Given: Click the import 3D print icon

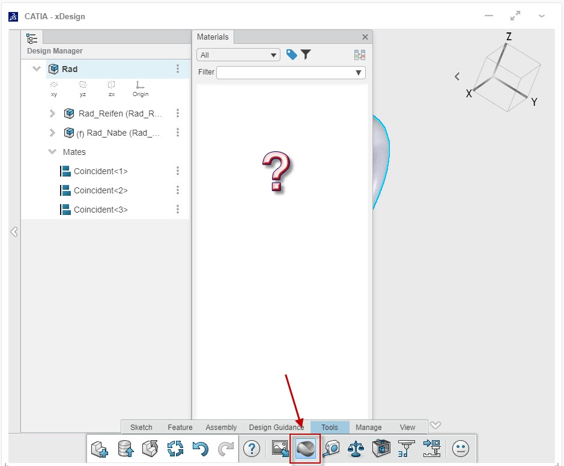Looking at the screenshot, I should point(432,449).
